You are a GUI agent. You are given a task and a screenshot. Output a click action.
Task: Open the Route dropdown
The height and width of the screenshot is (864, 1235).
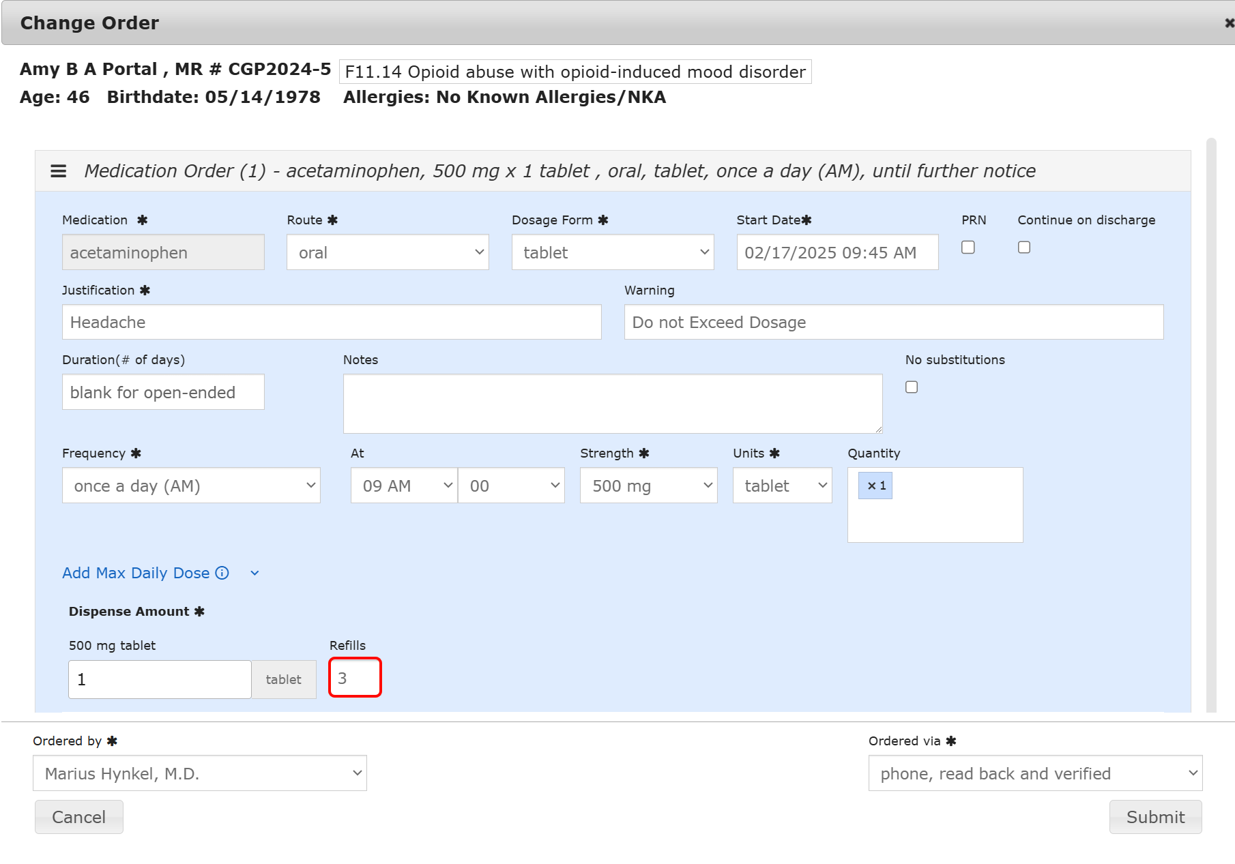pos(388,252)
